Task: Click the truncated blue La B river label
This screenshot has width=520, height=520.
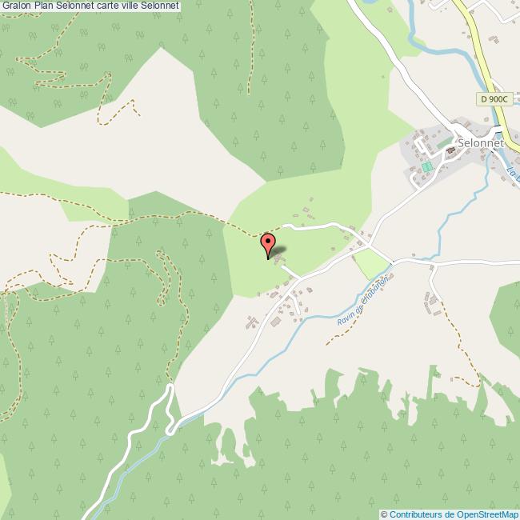Action: click(513, 174)
